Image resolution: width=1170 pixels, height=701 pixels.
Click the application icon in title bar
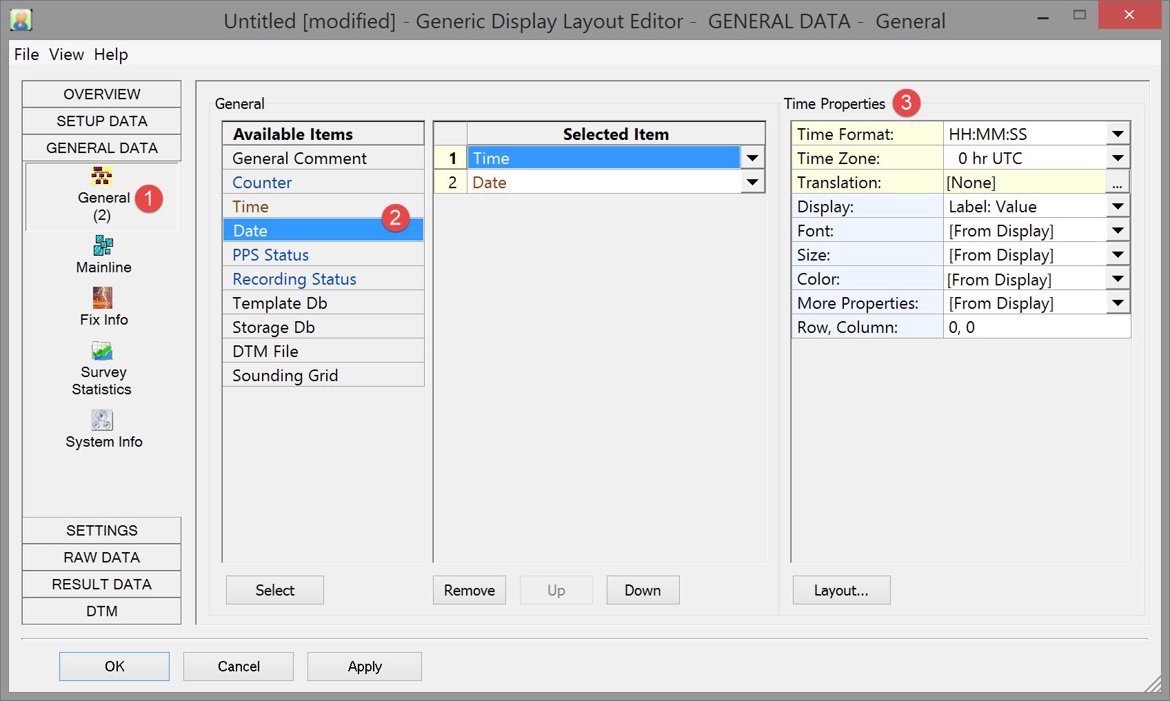click(x=21, y=20)
